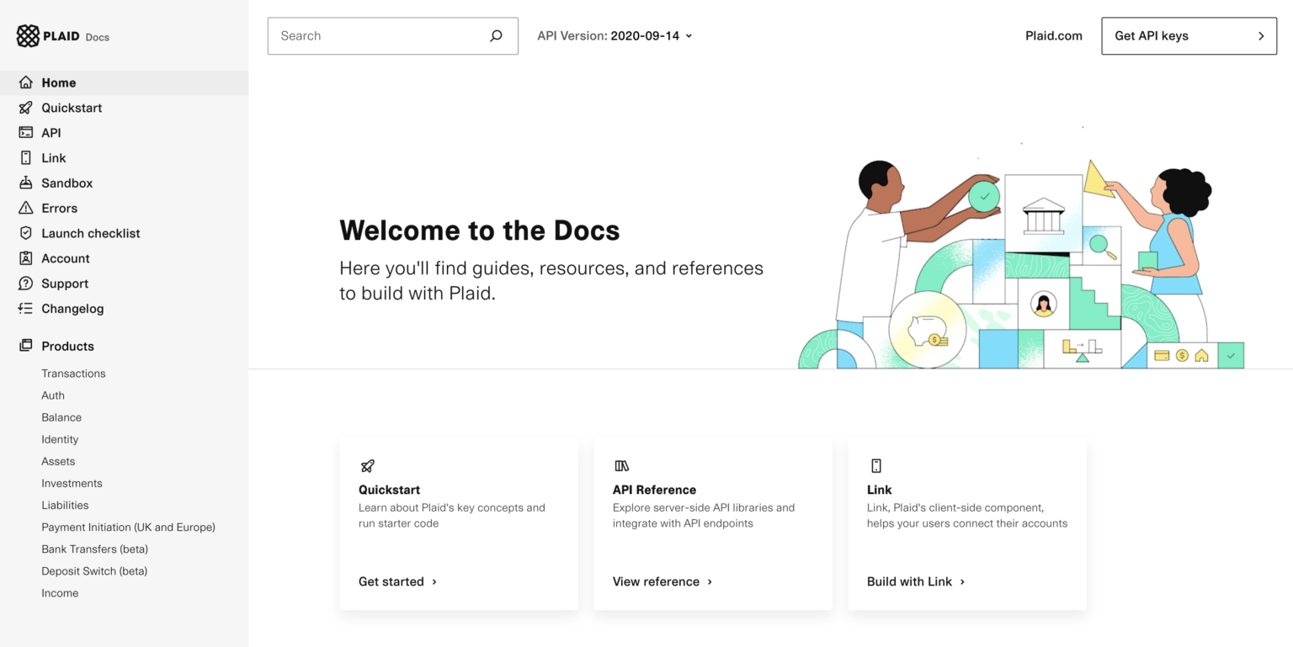Click the API icon in the sidebar
1293x647 pixels.
pos(25,133)
